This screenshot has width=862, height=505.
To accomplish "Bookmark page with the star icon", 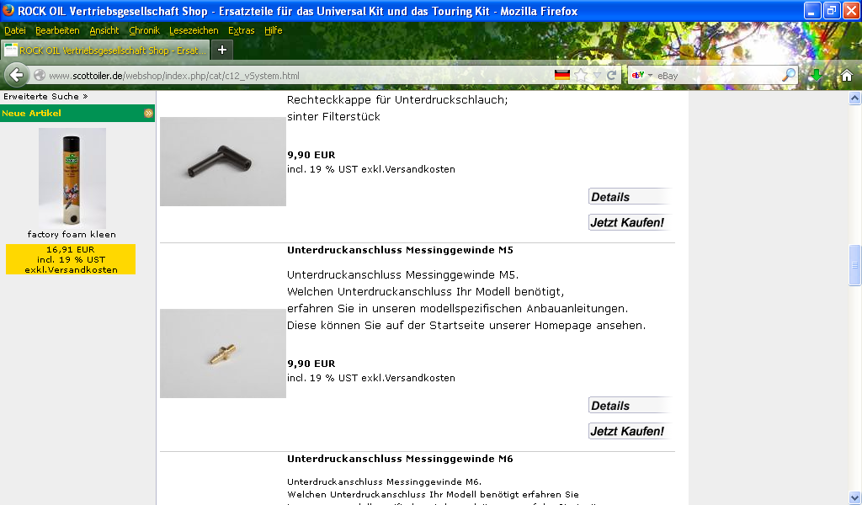I will point(581,75).
